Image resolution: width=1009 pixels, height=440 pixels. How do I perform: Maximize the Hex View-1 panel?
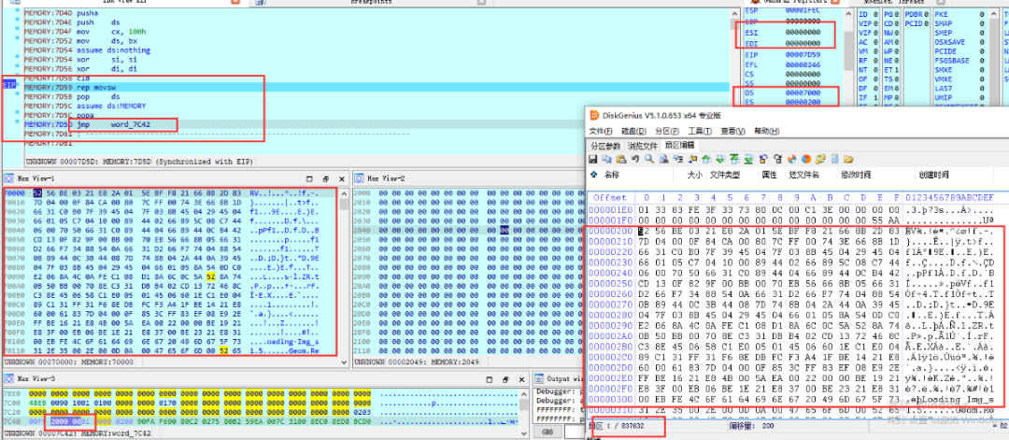(309, 178)
